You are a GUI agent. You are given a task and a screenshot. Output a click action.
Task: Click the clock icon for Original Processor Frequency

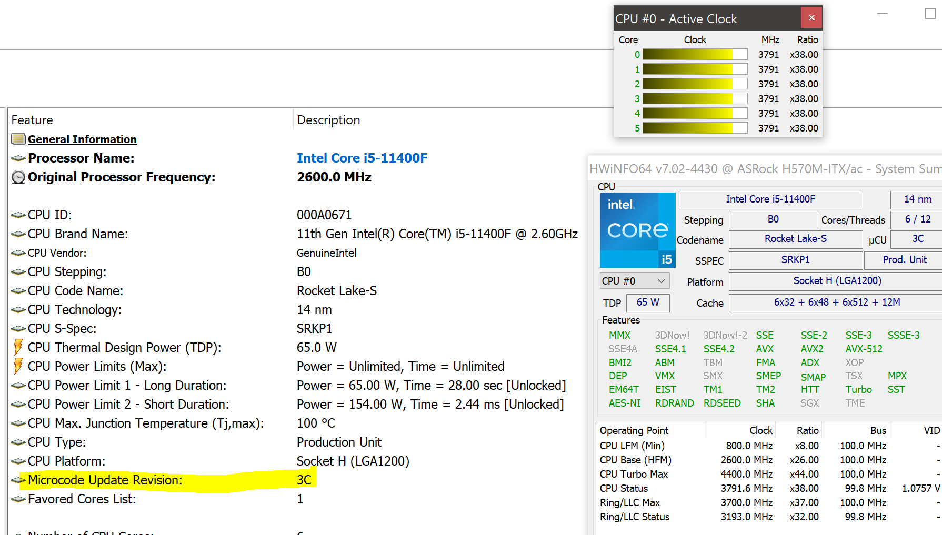pos(18,177)
